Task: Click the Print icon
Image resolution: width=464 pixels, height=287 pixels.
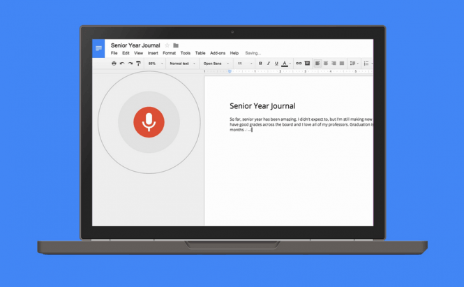Action: [114, 64]
